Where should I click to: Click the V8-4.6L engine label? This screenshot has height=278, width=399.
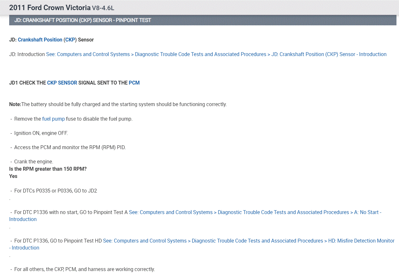click(x=103, y=8)
